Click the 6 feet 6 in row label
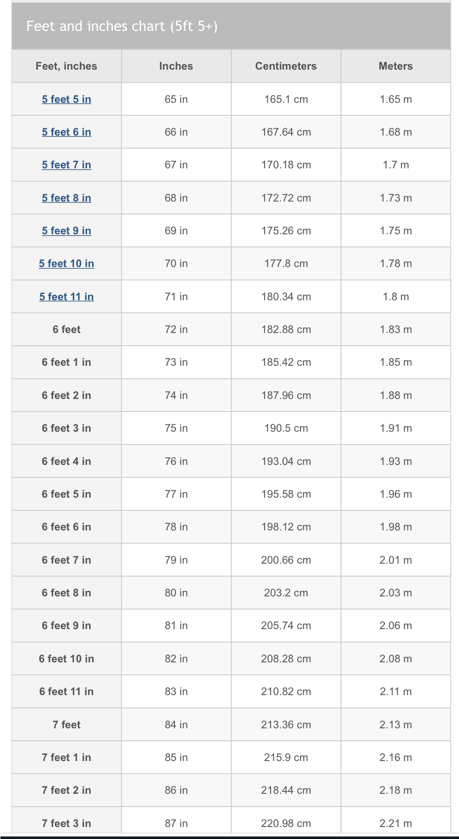 66,527
